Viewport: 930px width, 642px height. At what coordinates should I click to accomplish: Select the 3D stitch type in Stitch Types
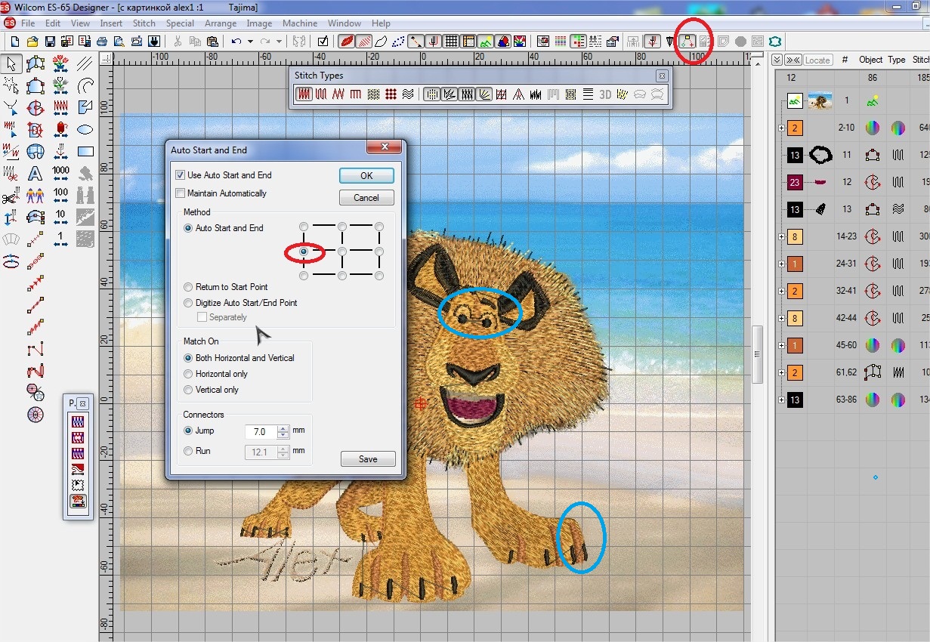pyautogui.click(x=605, y=94)
